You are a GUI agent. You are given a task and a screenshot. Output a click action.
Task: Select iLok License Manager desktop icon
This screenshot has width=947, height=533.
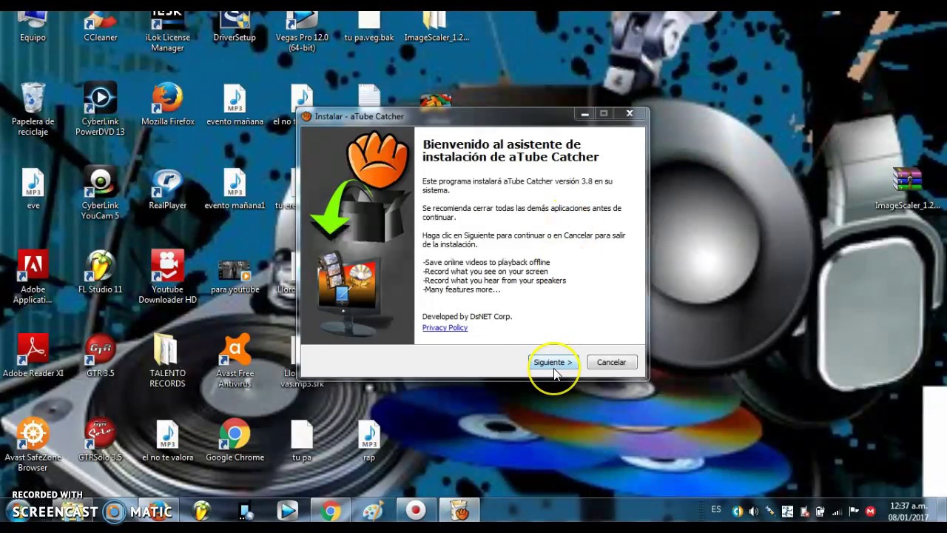click(168, 32)
